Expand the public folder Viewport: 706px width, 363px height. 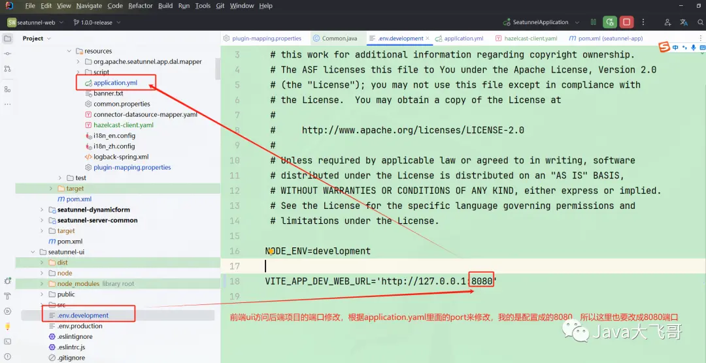[42, 294]
